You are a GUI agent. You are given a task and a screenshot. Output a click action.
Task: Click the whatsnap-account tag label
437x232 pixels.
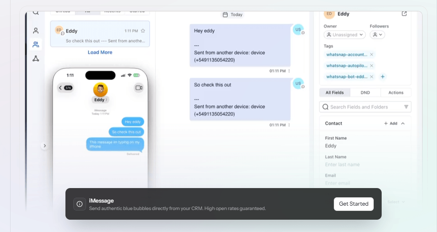pos(347,54)
